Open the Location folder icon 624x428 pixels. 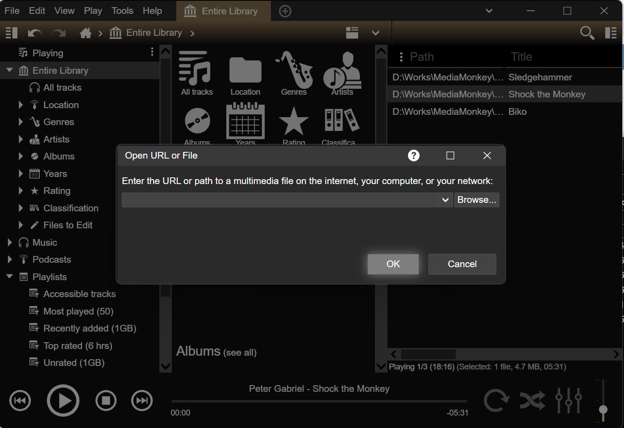(245, 71)
